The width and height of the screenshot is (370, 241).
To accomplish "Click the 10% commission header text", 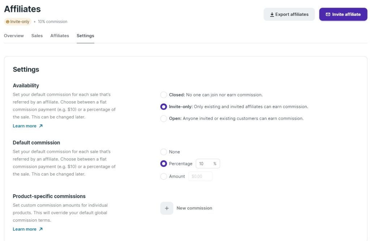I will click(x=53, y=22).
